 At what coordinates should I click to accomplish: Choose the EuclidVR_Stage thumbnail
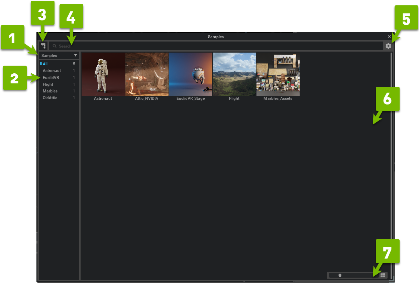tap(191, 74)
